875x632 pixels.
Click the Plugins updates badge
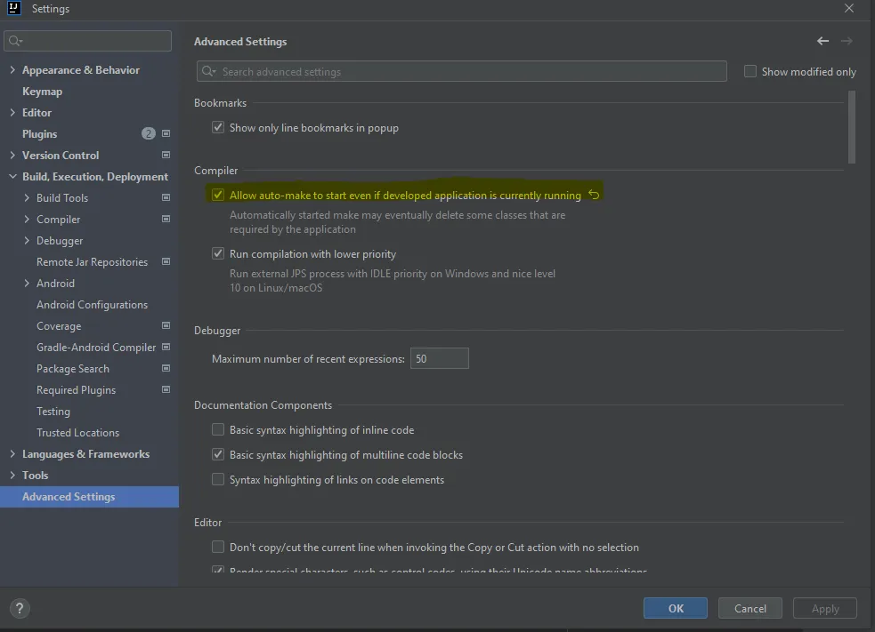tap(148, 134)
